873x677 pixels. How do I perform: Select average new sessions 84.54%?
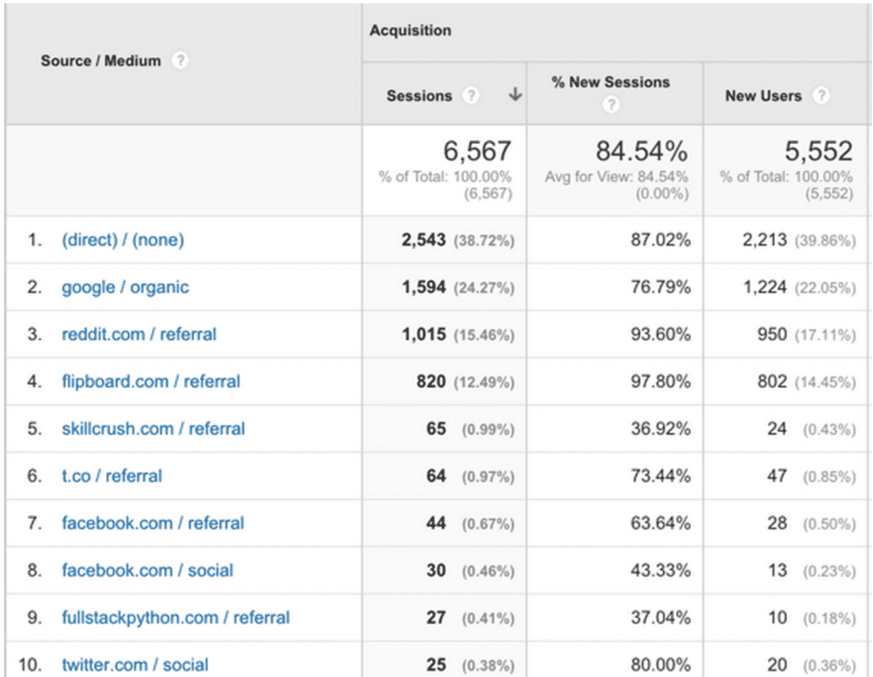click(642, 151)
